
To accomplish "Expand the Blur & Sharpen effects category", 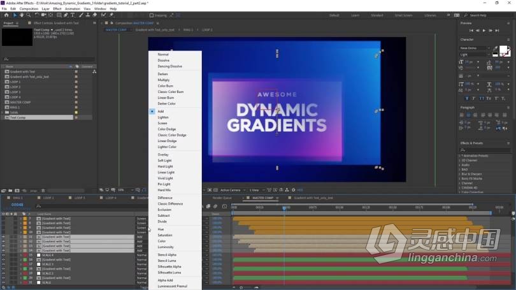I will pos(460,174).
